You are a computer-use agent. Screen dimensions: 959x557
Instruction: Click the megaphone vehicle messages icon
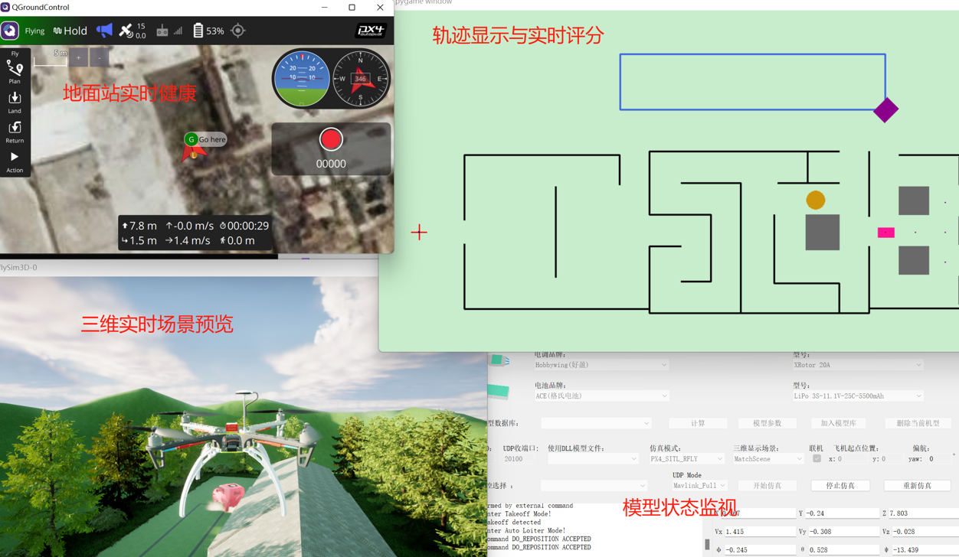coord(104,31)
